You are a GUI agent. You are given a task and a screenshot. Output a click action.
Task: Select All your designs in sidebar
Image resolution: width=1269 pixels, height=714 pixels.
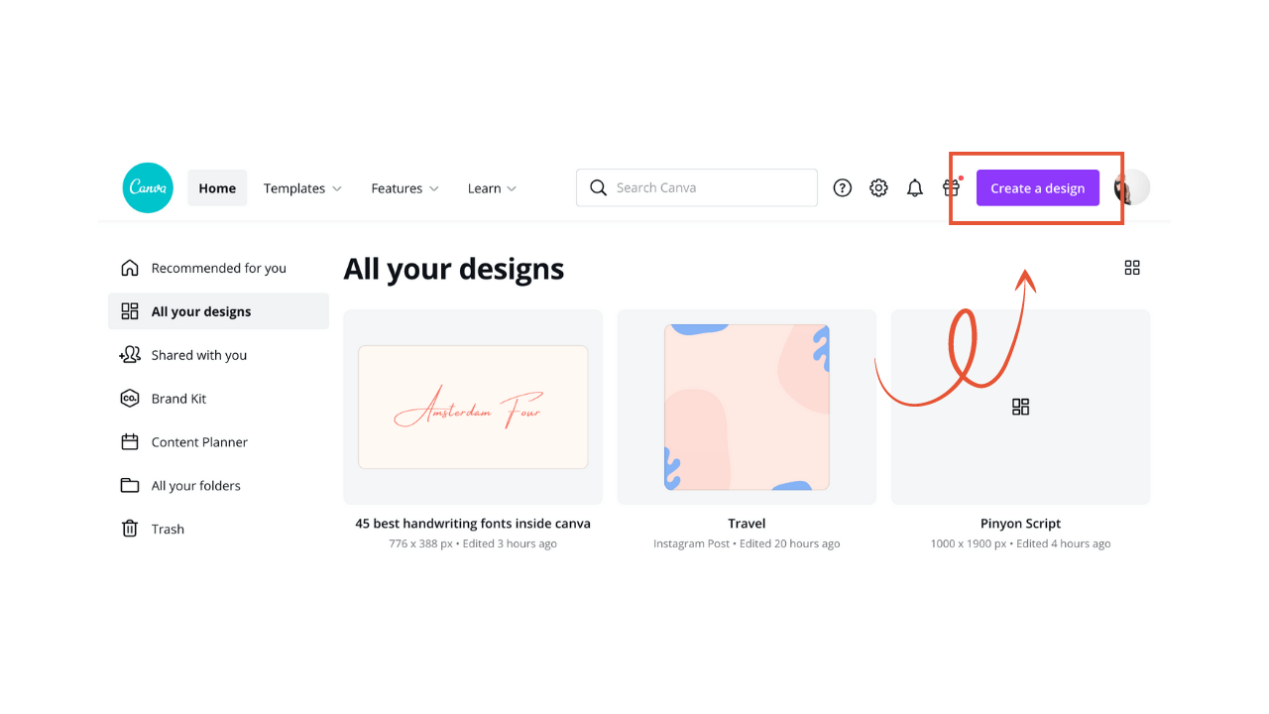(x=201, y=310)
